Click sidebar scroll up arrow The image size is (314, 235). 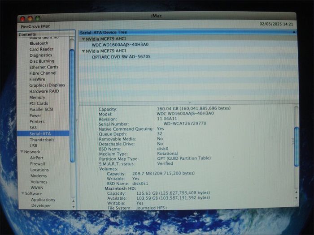point(73,201)
